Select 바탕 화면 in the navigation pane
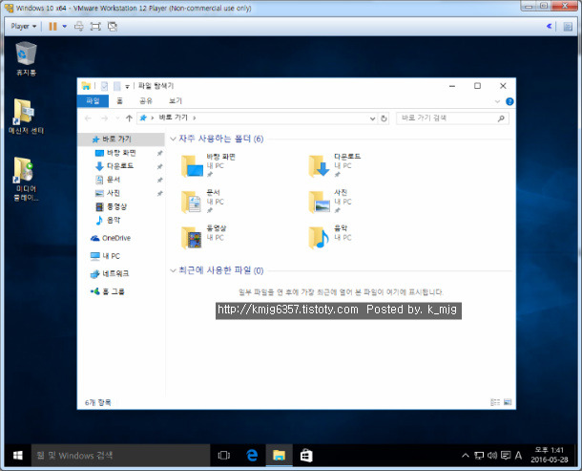The height and width of the screenshot is (471, 582). click(121, 153)
